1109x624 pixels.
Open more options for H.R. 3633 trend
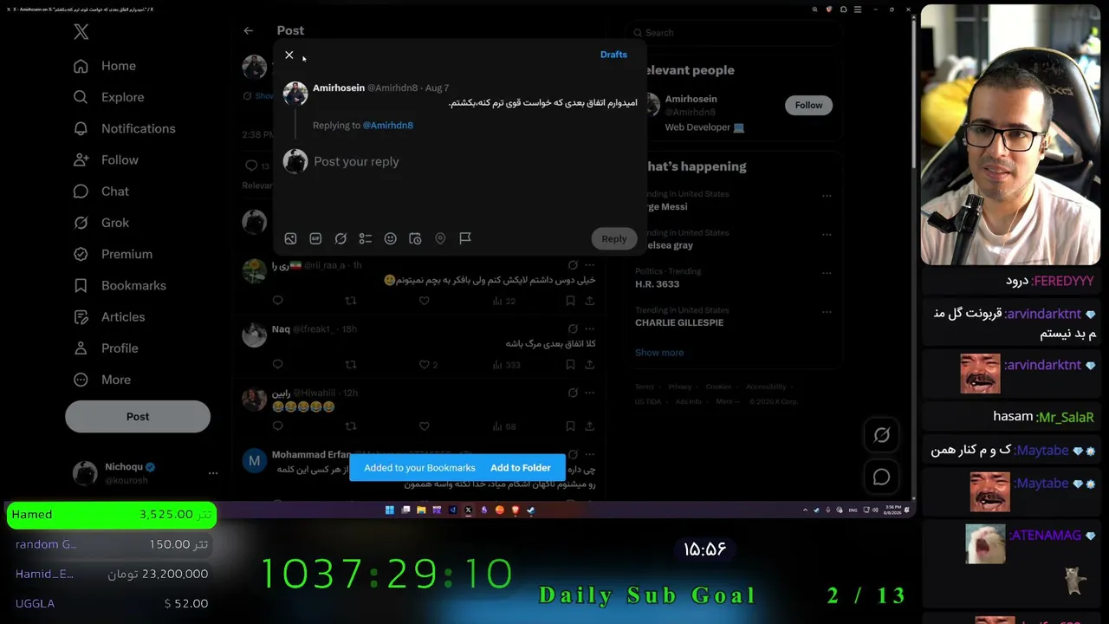(827, 272)
